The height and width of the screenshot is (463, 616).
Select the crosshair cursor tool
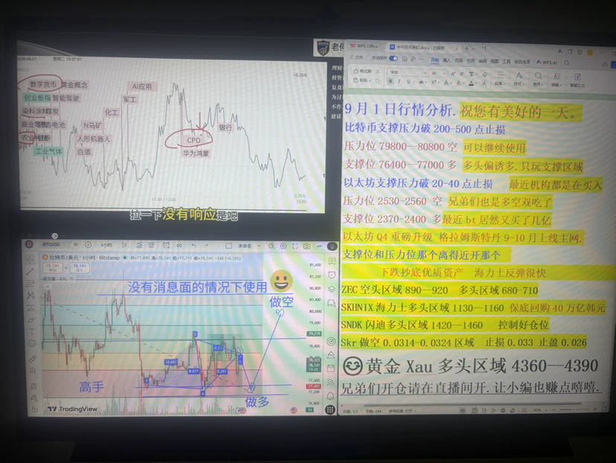click(x=31, y=259)
